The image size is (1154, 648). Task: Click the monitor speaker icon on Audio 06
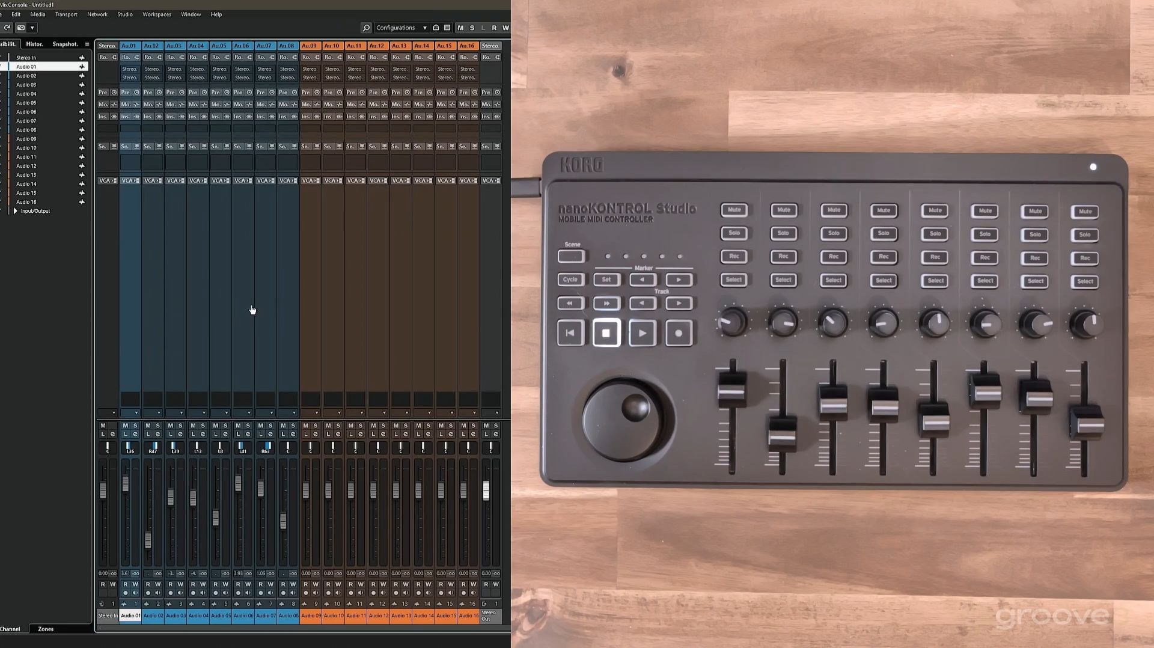coord(248,593)
